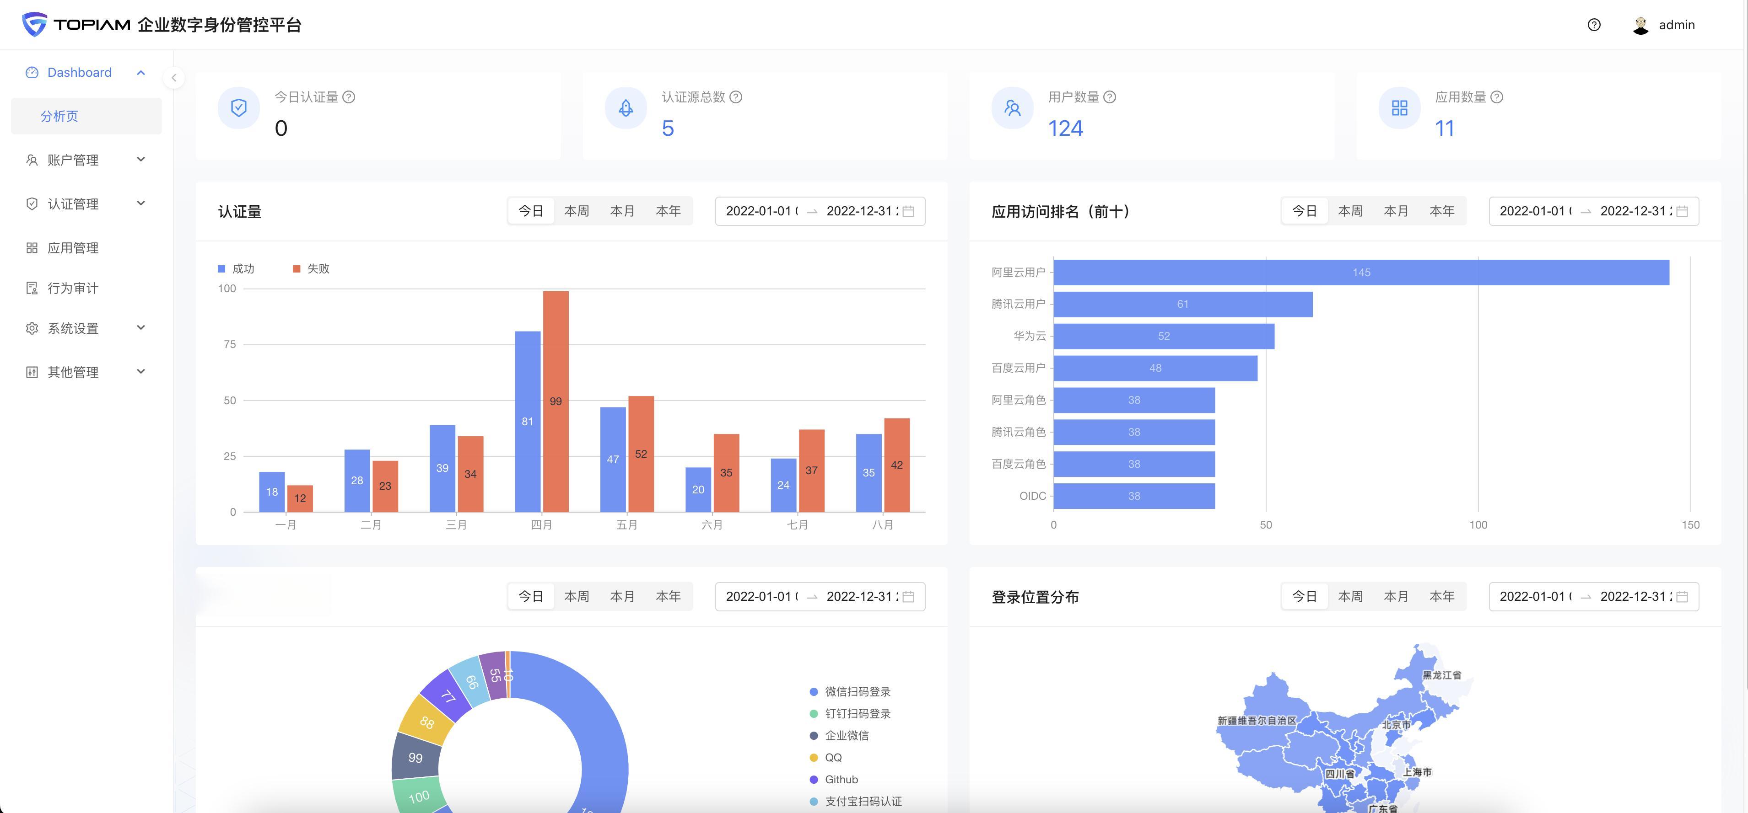Click the admin avatar icon
1748x813 pixels.
click(1640, 25)
